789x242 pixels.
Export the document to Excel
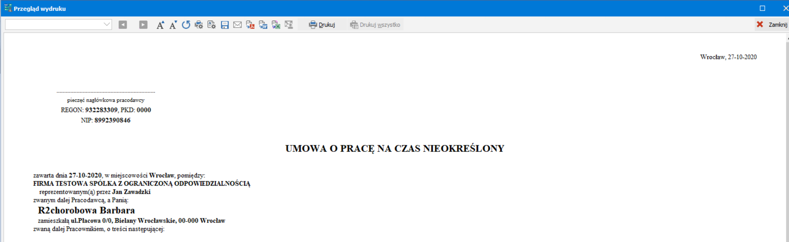point(276,25)
